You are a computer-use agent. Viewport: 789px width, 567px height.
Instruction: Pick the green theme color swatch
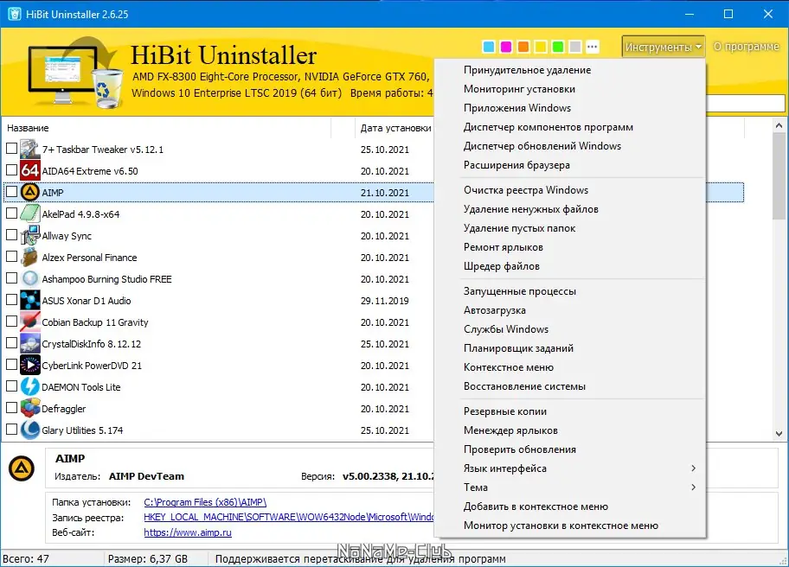(x=557, y=47)
